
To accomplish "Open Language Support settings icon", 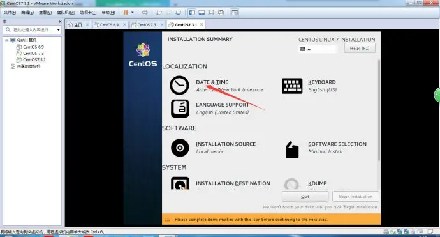I will (x=180, y=108).
